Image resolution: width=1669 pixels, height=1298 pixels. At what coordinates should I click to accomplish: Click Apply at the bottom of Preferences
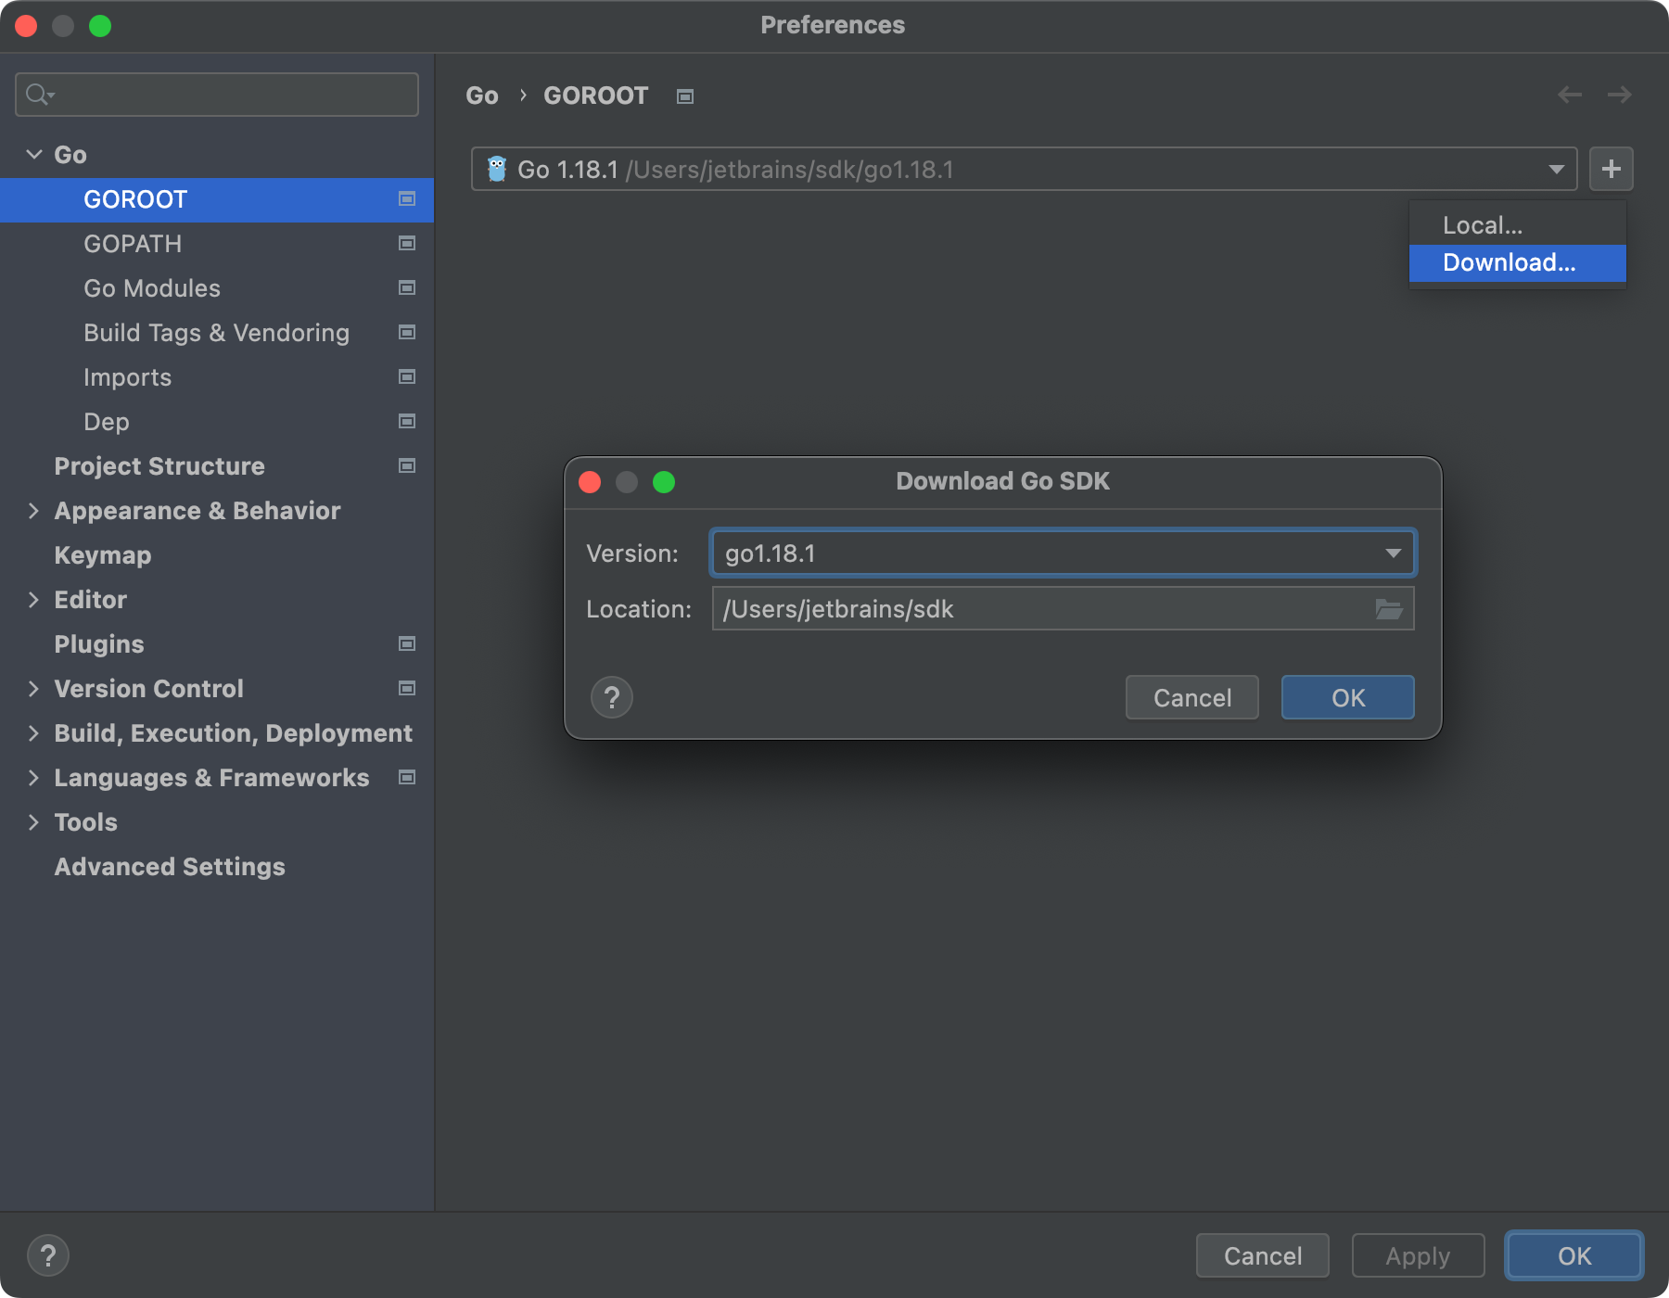pyautogui.click(x=1418, y=1255)
